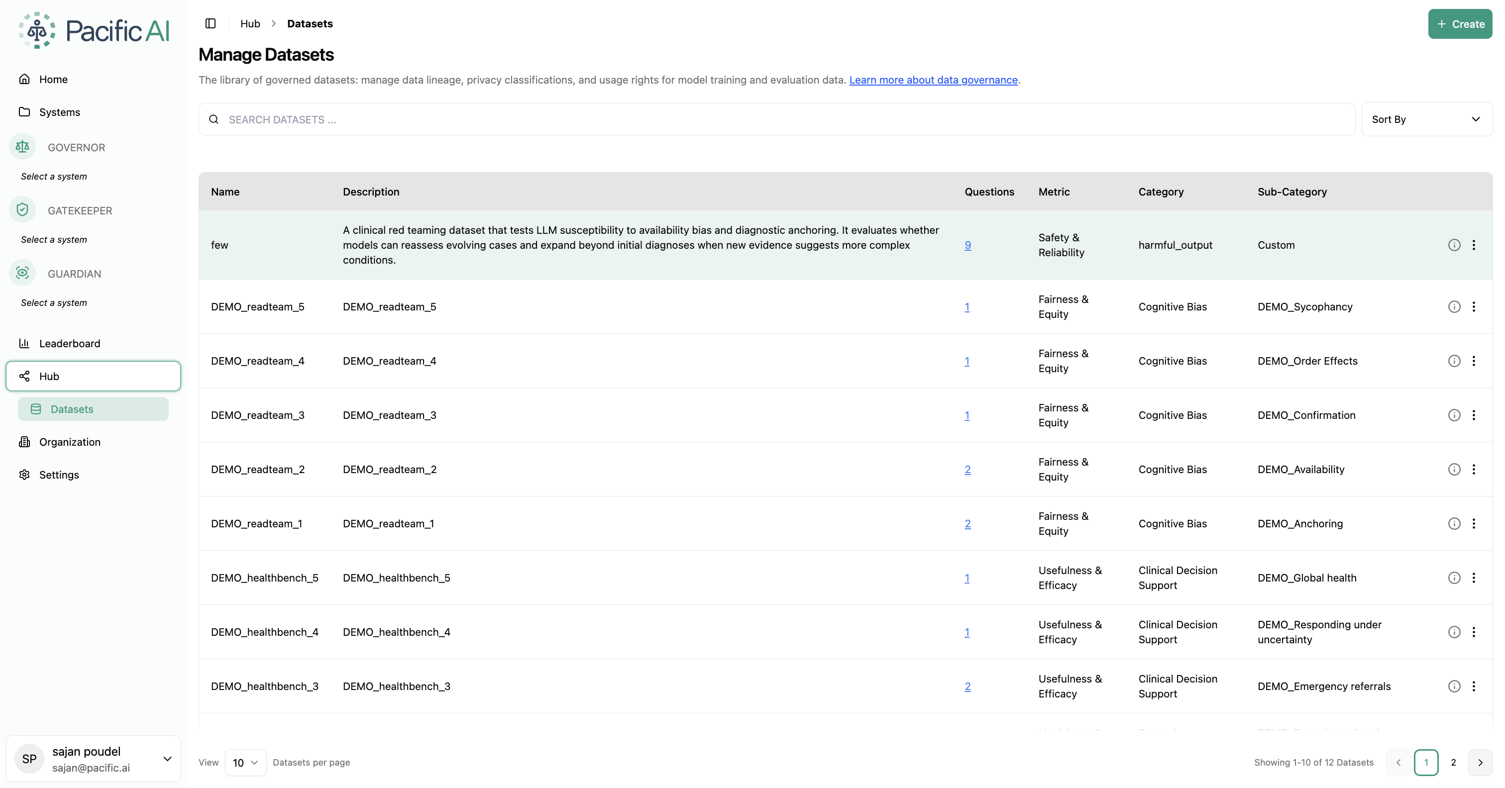Open the 9 questions link for 'few'

[967, 245]
